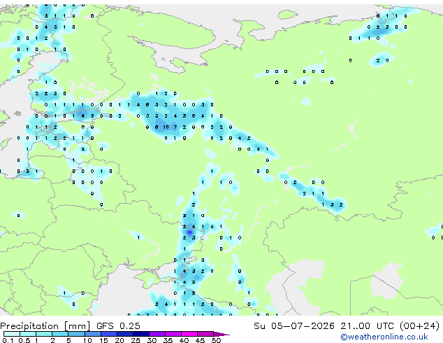Click the legend label '0.5'

tap(24, 340)
